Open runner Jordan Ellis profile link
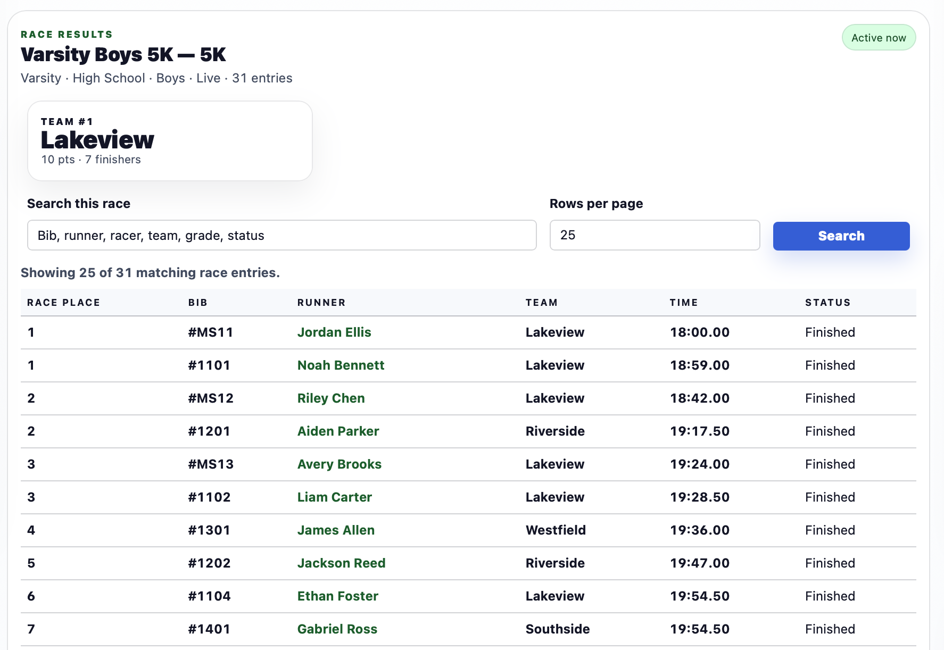Screen dimensions: 944x650 click(x=334, y=332)
